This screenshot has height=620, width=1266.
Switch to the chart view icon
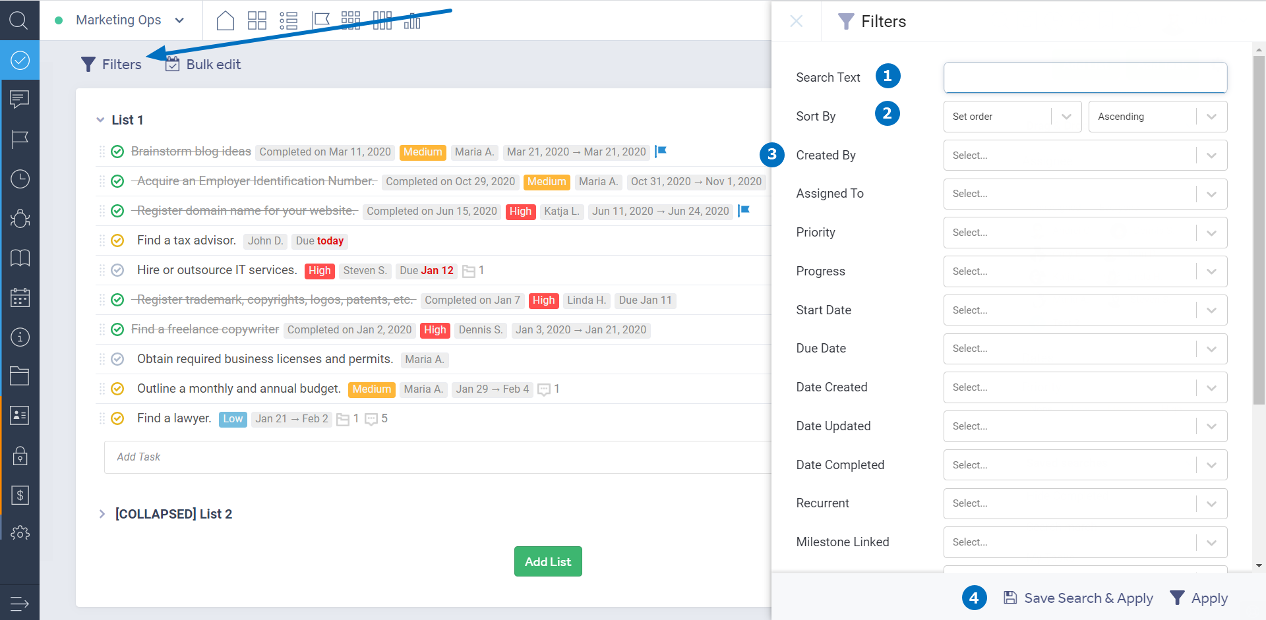coord(412,20)
